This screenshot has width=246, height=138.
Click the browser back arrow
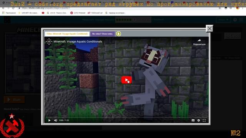tap(3, 8)
